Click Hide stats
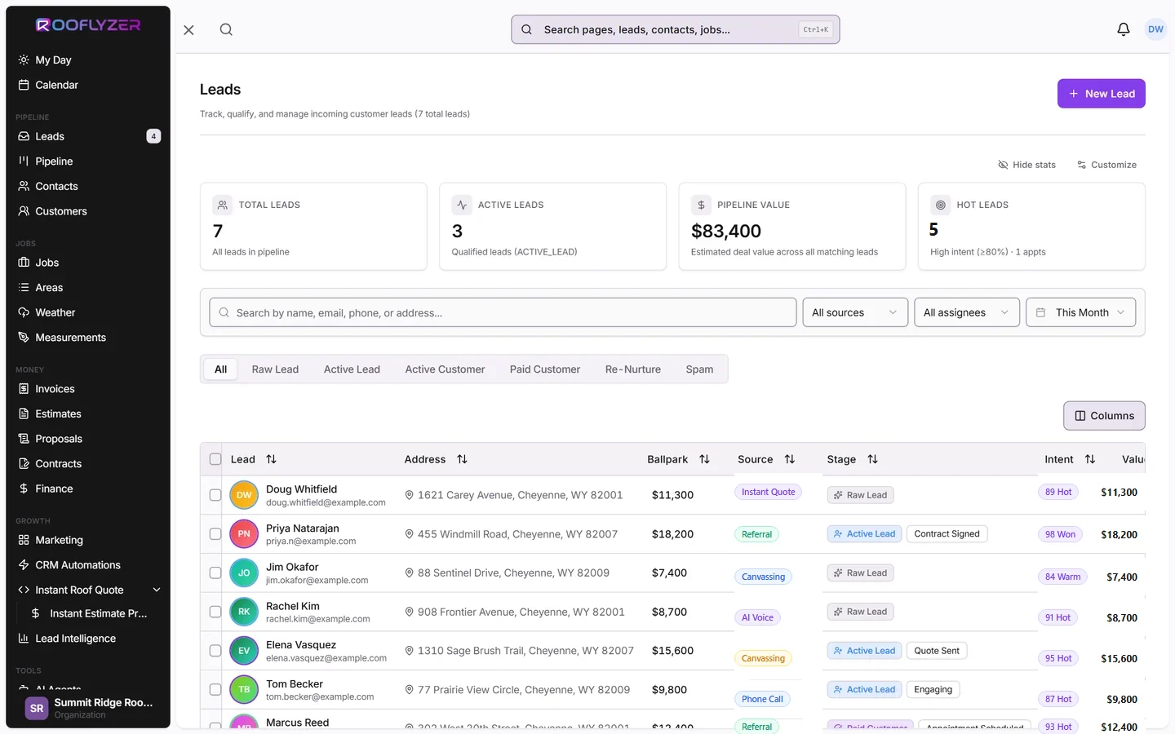Image resolution: width=1175 pixels, height=734 pixels. point(1026,165)
